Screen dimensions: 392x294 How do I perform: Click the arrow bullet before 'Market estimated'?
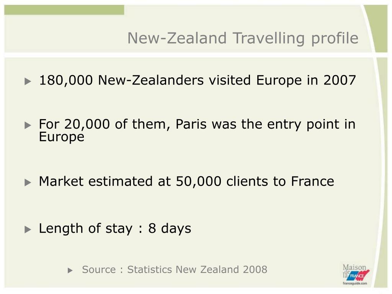[x=28, y=183]
